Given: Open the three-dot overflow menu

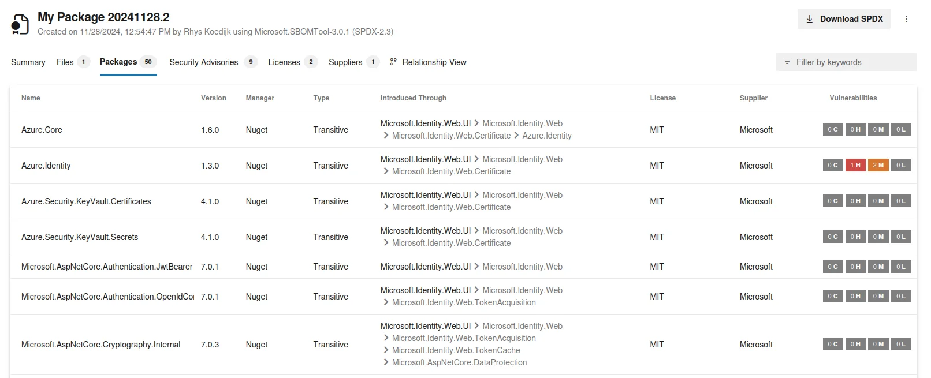Looking at the screenshot, I should (x=906, y=19).
